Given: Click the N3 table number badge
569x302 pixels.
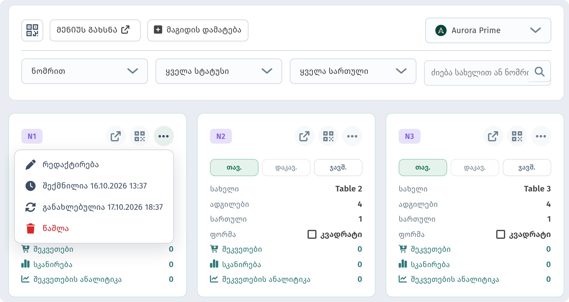Looking at the screenshot, I should click(410, 136).
